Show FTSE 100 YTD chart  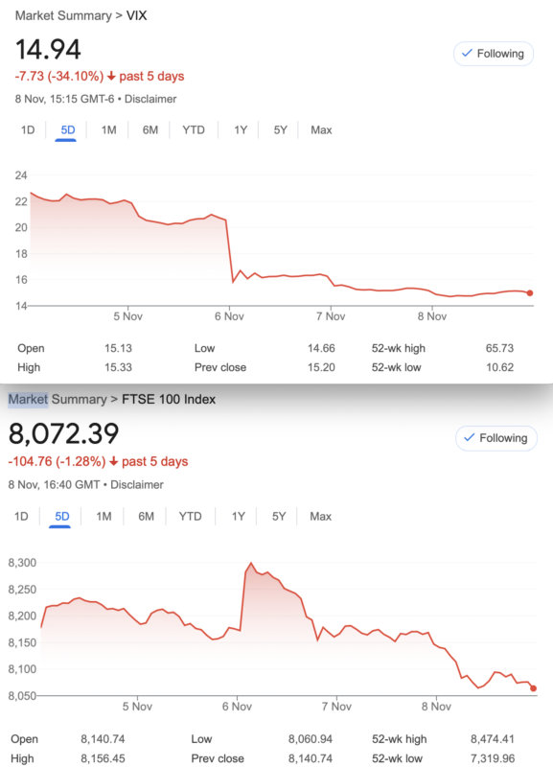[190, 517]
